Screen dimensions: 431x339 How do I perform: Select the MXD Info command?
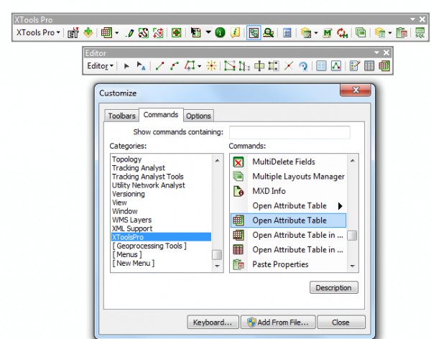288,191
